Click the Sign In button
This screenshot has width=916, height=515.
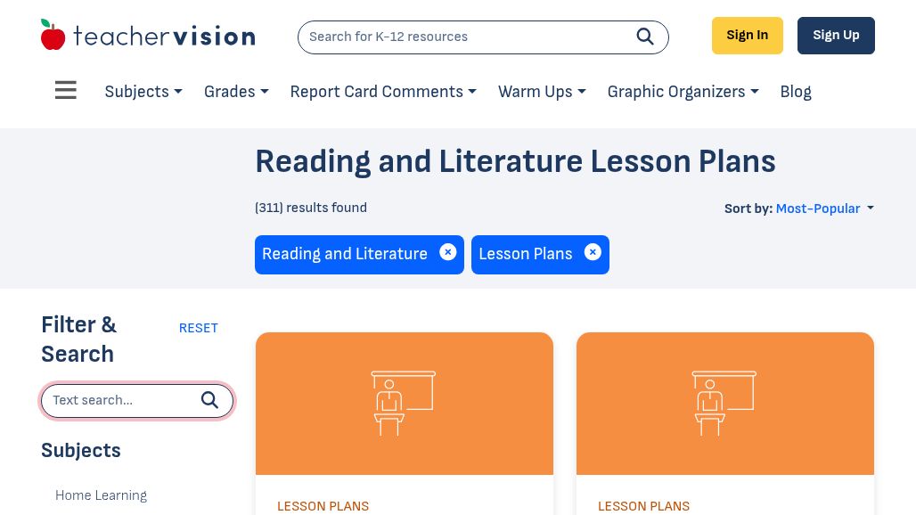[x=748, y=36]
